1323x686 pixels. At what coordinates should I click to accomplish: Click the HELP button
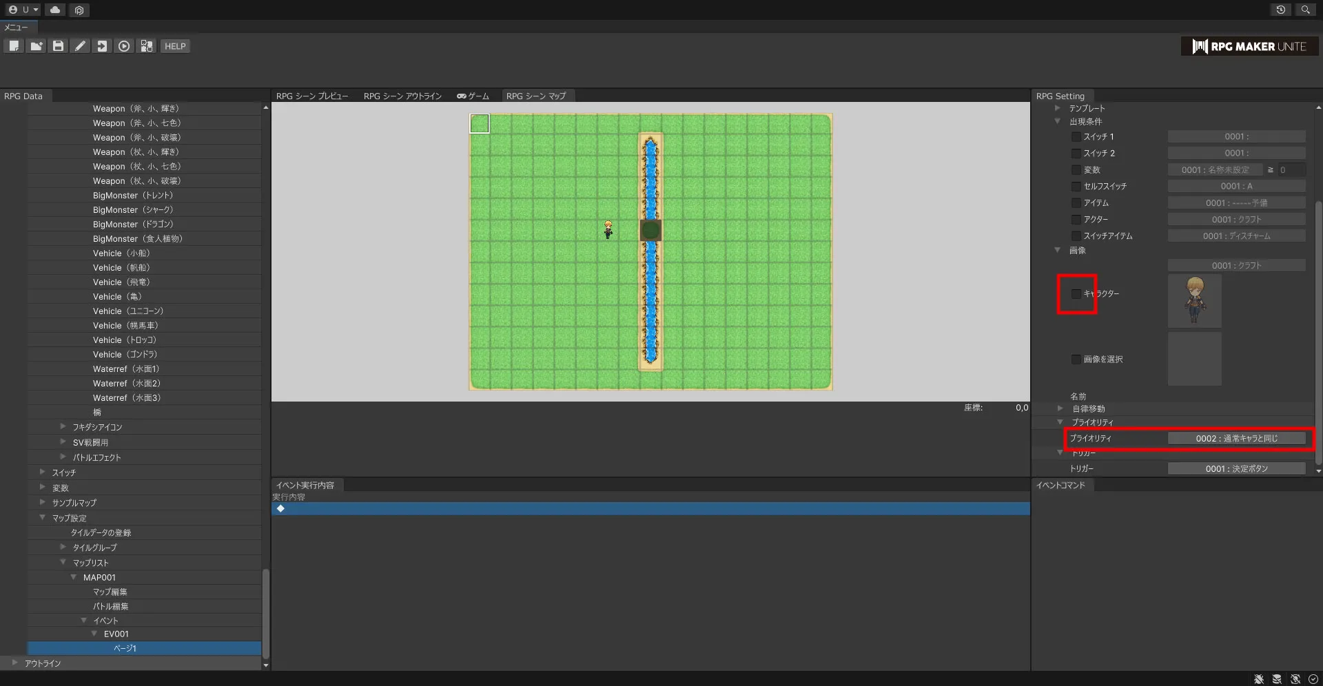pyautogui.click(x=175, y=46)
